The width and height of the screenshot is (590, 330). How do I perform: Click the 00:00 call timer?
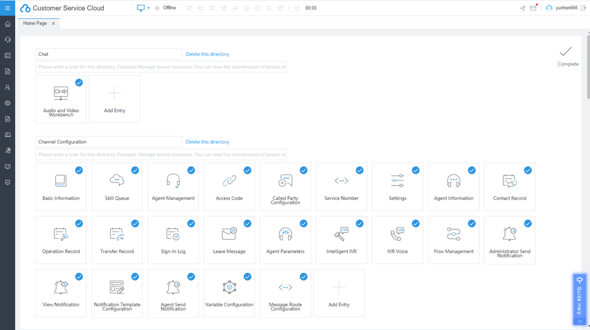click(x=311, y=8)
